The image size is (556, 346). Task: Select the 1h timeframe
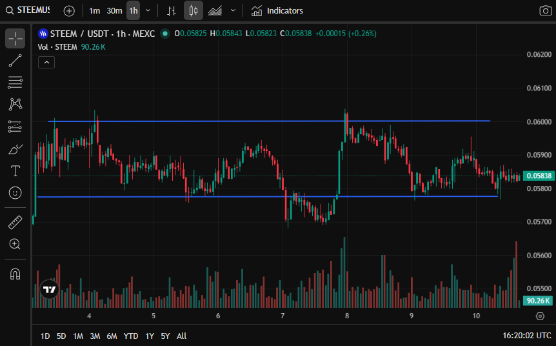tap(134, 10)
